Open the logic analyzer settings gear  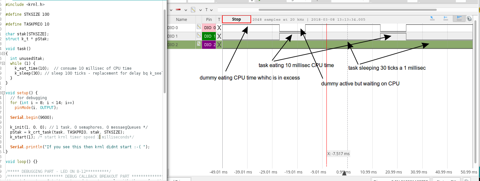(x=469, y=19)
